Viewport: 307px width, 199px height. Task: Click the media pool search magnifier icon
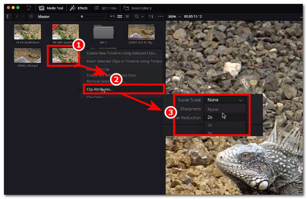(x=136, y=16)
